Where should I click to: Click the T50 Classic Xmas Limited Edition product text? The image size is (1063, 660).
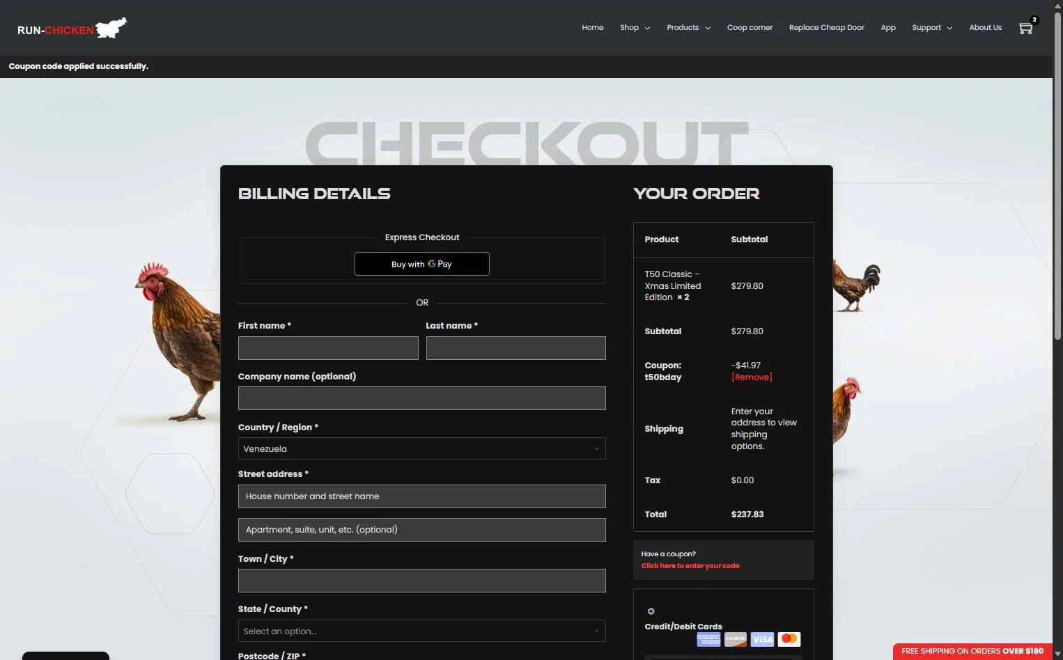pos(673,285)
